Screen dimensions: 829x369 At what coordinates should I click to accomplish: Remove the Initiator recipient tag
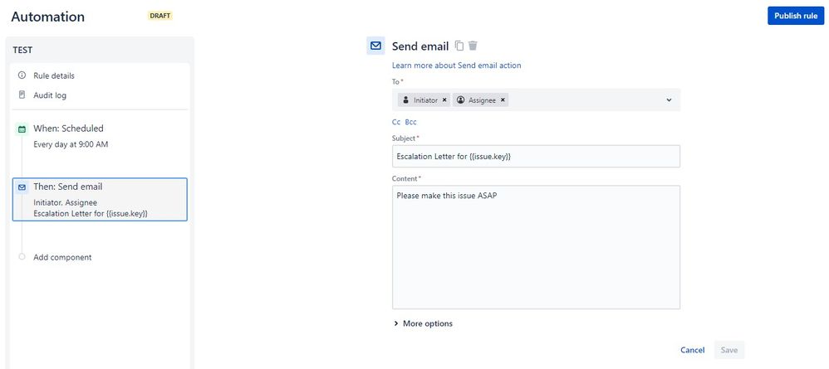(444, 100)
